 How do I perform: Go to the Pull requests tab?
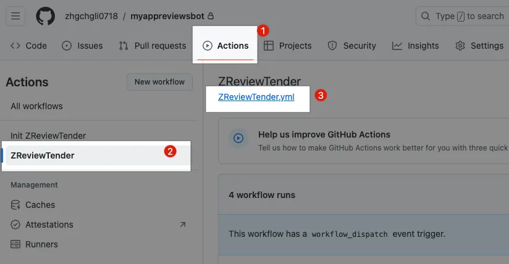tap(152, 46)
